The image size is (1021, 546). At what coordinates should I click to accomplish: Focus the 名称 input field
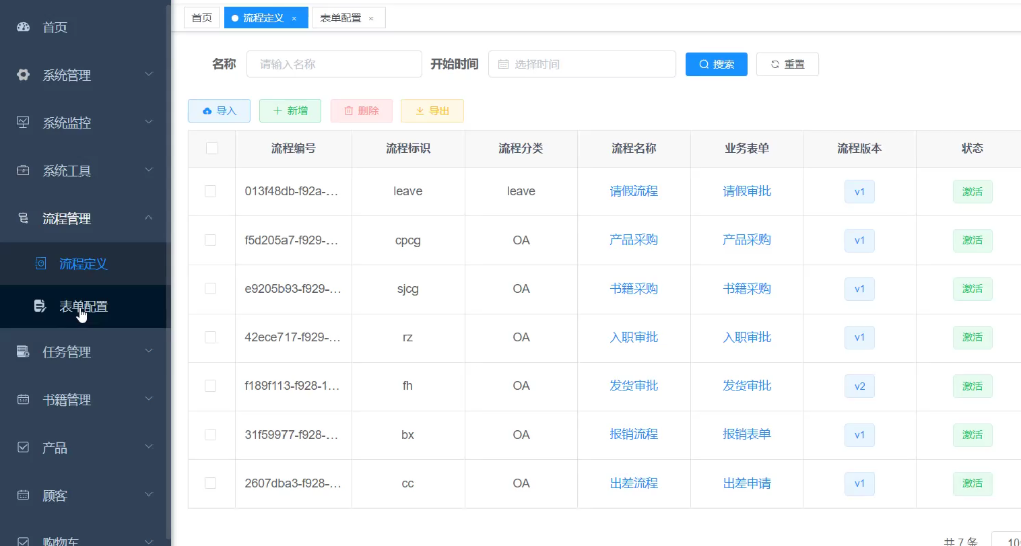(334, 64)
